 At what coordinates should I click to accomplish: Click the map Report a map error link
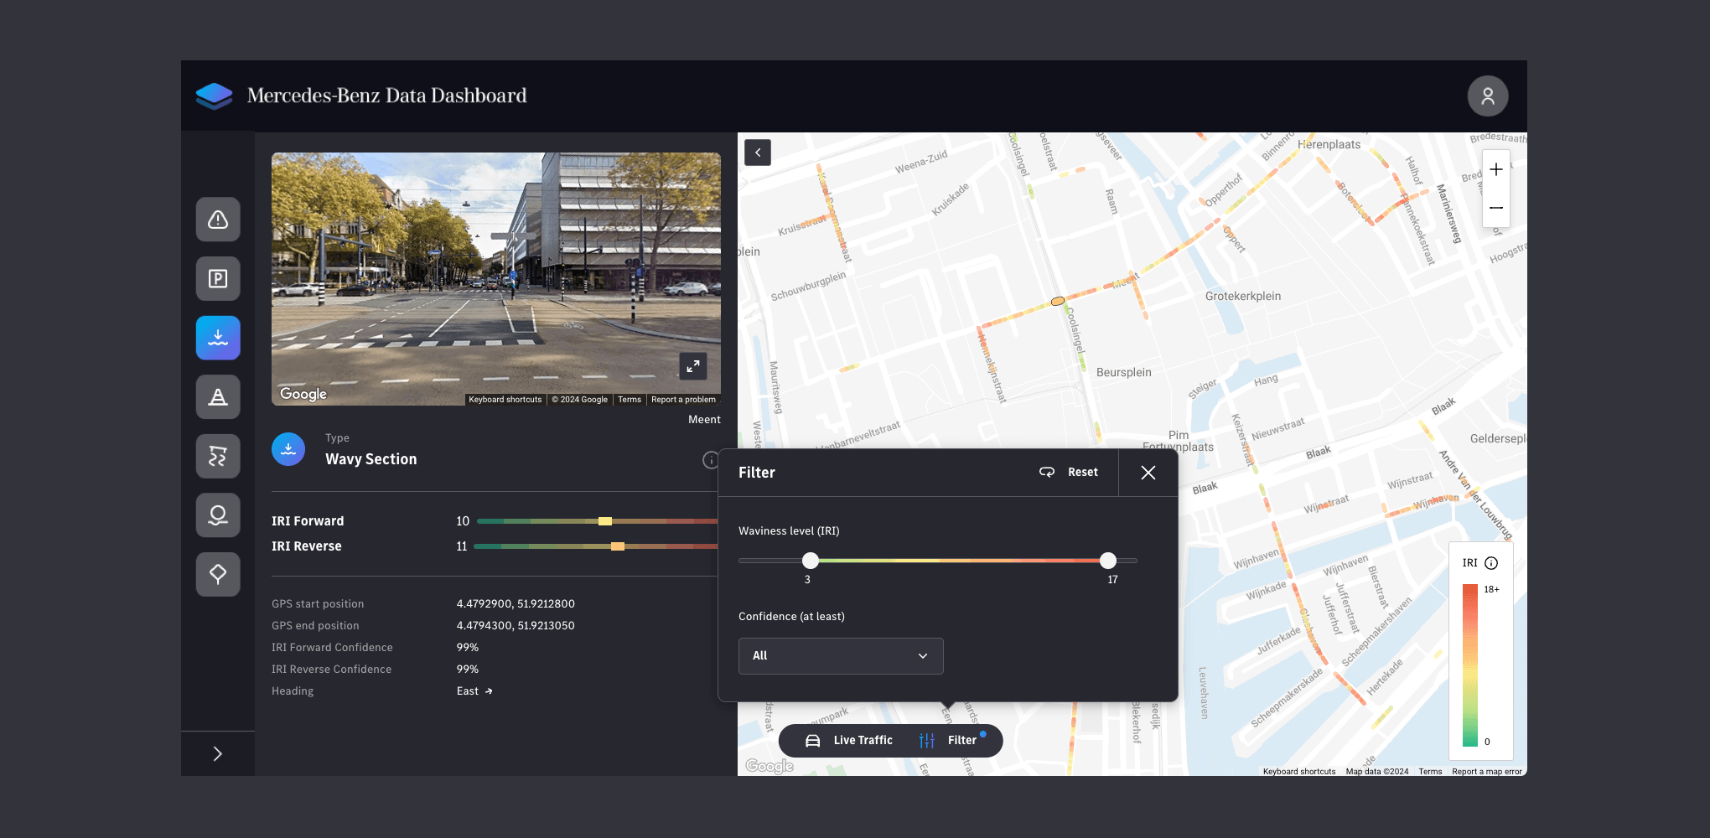click(x=1487, y=772)
